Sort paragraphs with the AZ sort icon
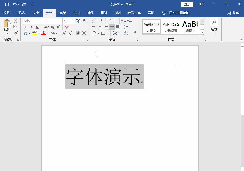This screenshot has width=244, height=171. click(x=126, y=33)
